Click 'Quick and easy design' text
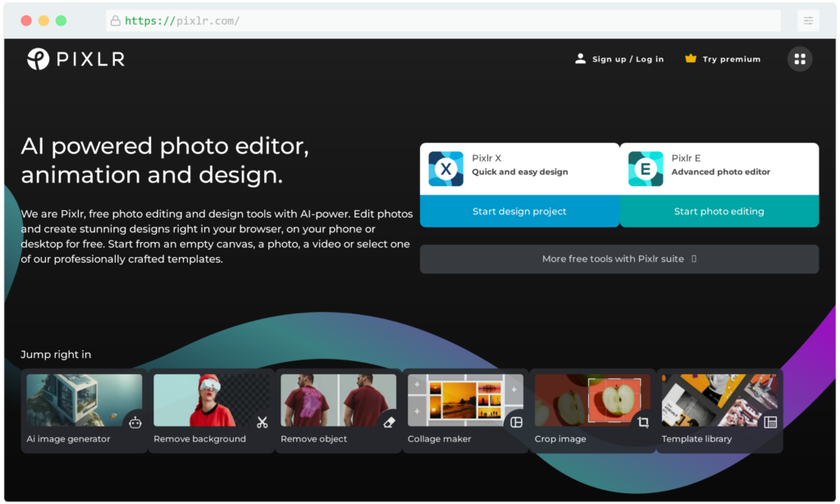The image size is (840, 504). point(519,172)
